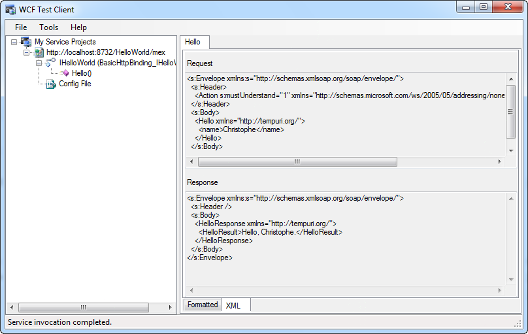Click Request pane scroll up arrow

pos(511,79)
